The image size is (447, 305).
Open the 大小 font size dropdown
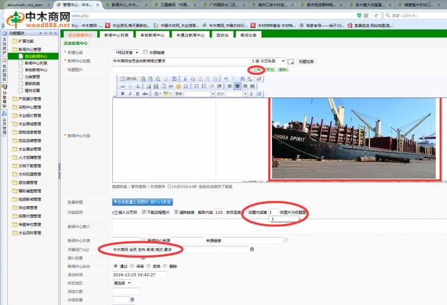tap(245, 94)
